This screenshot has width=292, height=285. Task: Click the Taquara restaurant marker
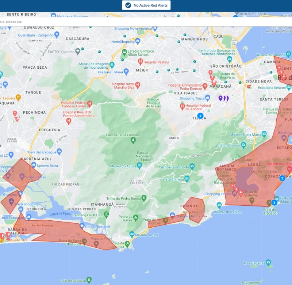click(18, 97)
